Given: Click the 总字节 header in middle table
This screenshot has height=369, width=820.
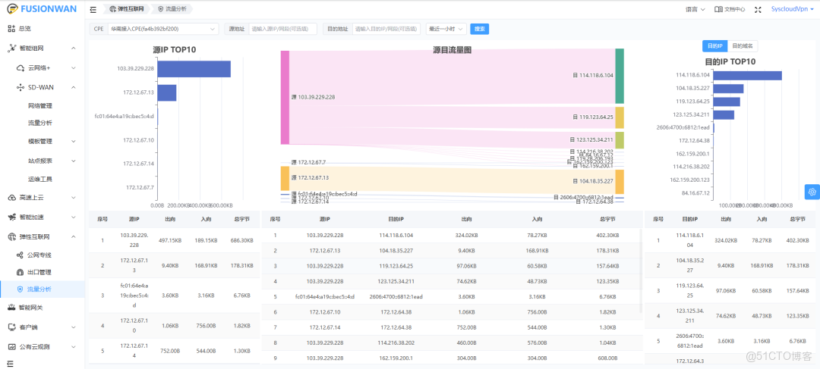Looking at the screenshot, I should (x=608, y=220).
